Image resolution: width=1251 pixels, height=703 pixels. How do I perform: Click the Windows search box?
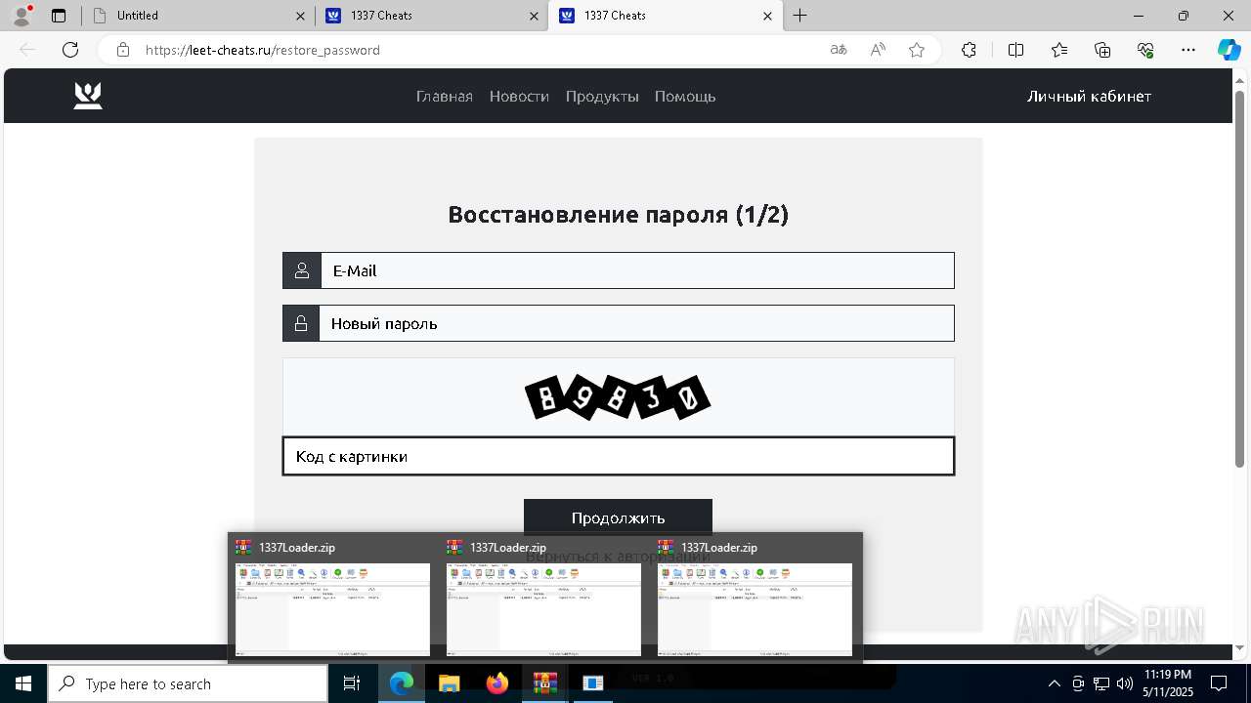point(188,683)
